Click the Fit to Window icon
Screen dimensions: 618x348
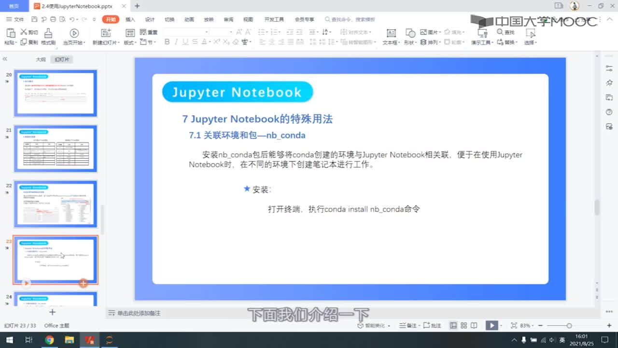[x=514, y=325]
